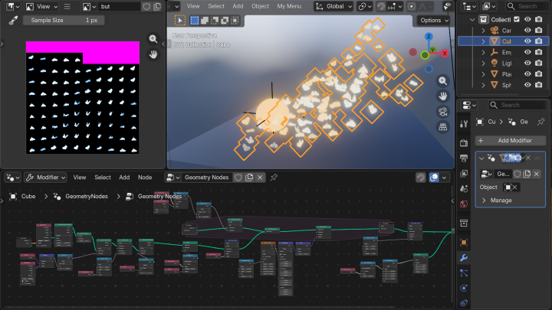Open the Modifiers wrench tab in properties
Screen dimensions: 552x310
coord(463,258)
